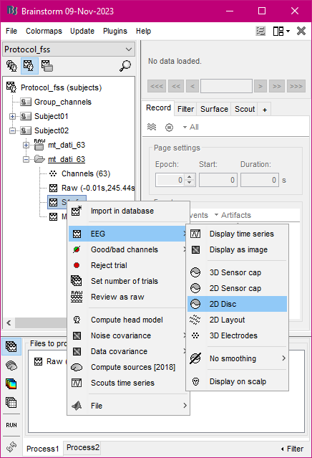This screenshot has height=458, width=312.
Task: Choose Reject trial menu entry
Action: click(x=128, y=265)
